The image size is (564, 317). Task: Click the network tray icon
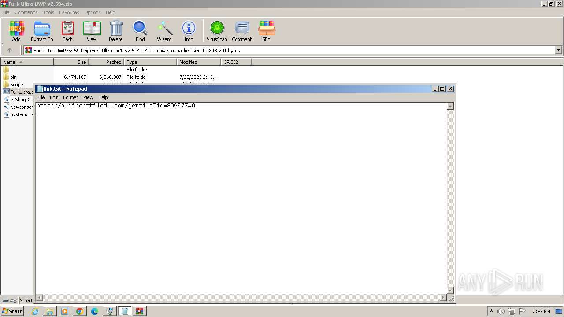(512, 311)
